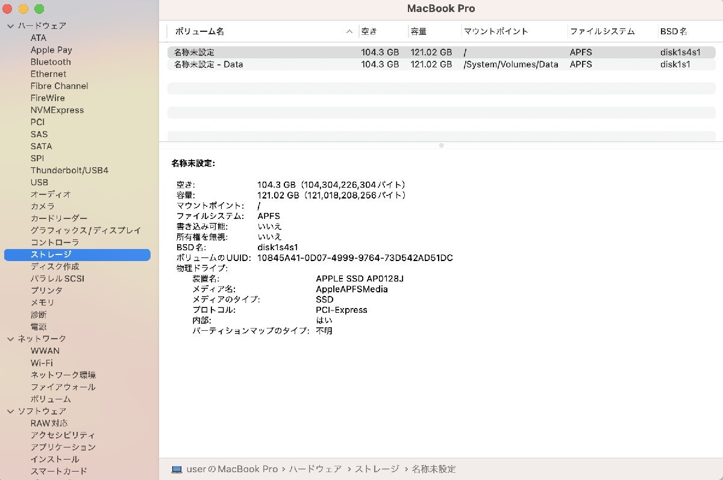Select Bluetooth in the sidebar
The width and height of the screenshot is (723, 480).
click(x=51, y=62)
